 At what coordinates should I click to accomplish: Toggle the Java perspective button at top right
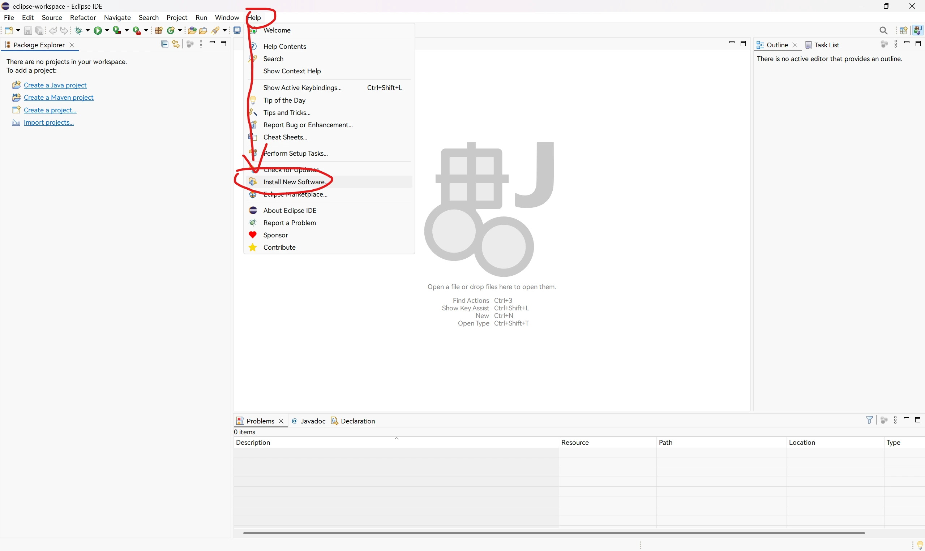pos(917,30)
